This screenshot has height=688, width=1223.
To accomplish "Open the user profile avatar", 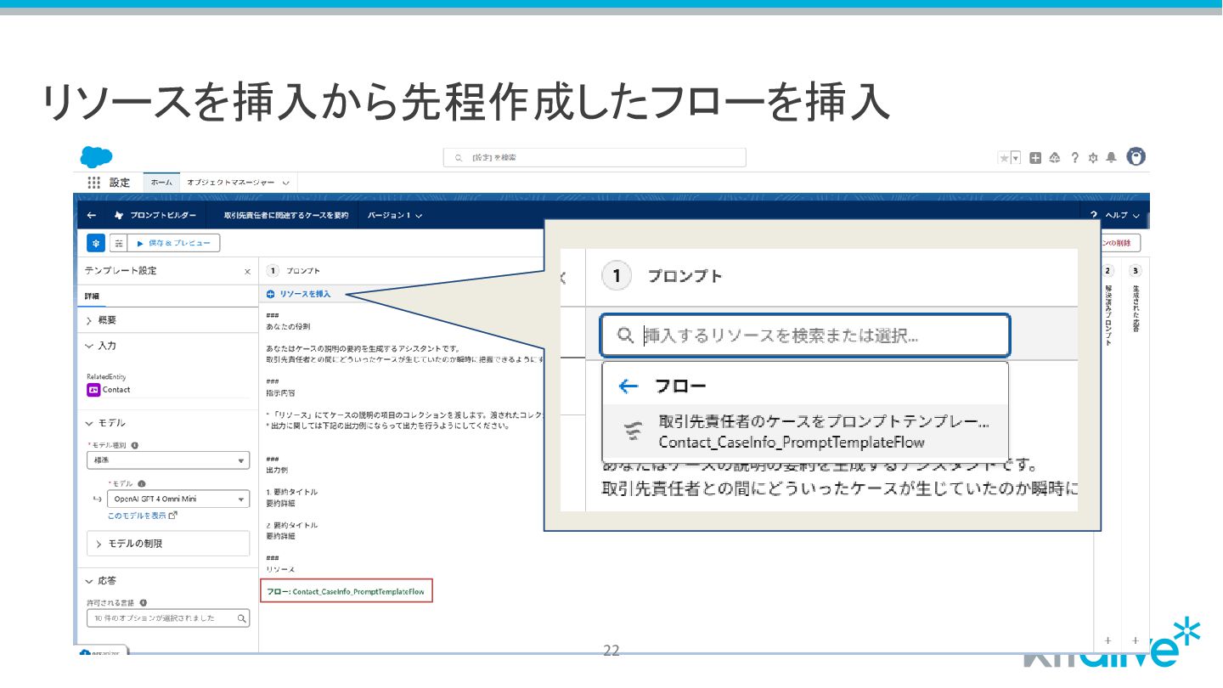I will 1136,157.
